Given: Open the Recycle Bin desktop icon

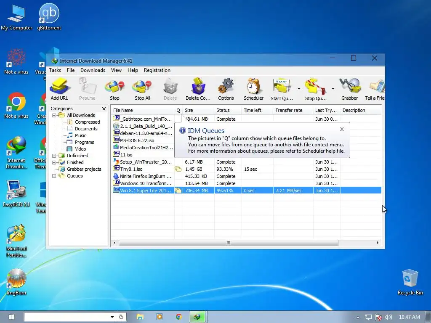Looking at the screenshot, I should coord(410,282).
